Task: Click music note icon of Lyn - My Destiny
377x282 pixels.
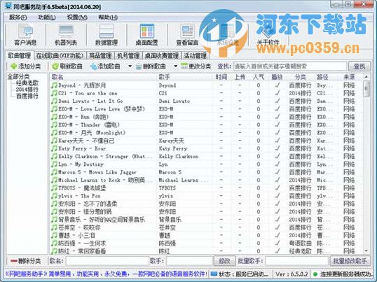Action: coord(54,164)
